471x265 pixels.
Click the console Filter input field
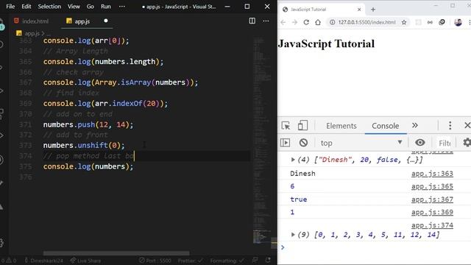(x=445, y=143)
